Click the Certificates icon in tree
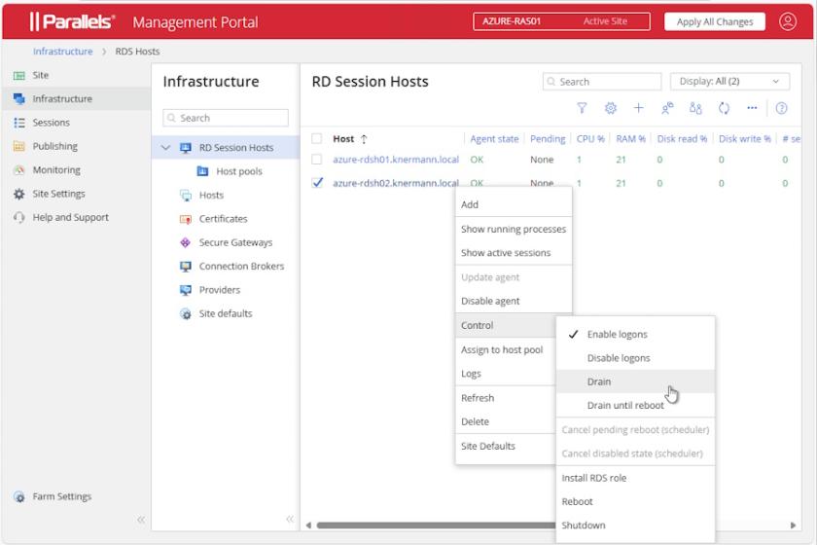Screen dimensions: 817x545 [x=186, y=219]
